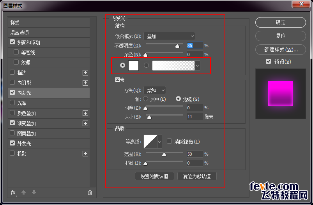
Task: Click the 确定 button
Action: click(x=281, y=22)
